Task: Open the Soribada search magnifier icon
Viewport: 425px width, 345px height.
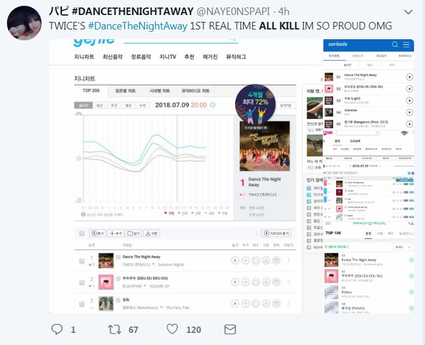Action: [395, 44]
